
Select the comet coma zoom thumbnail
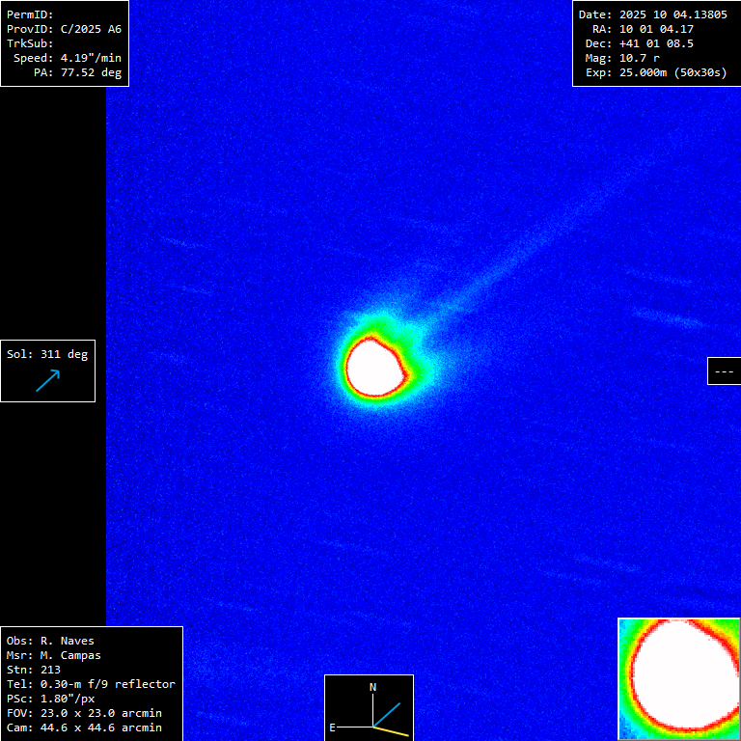678,678
